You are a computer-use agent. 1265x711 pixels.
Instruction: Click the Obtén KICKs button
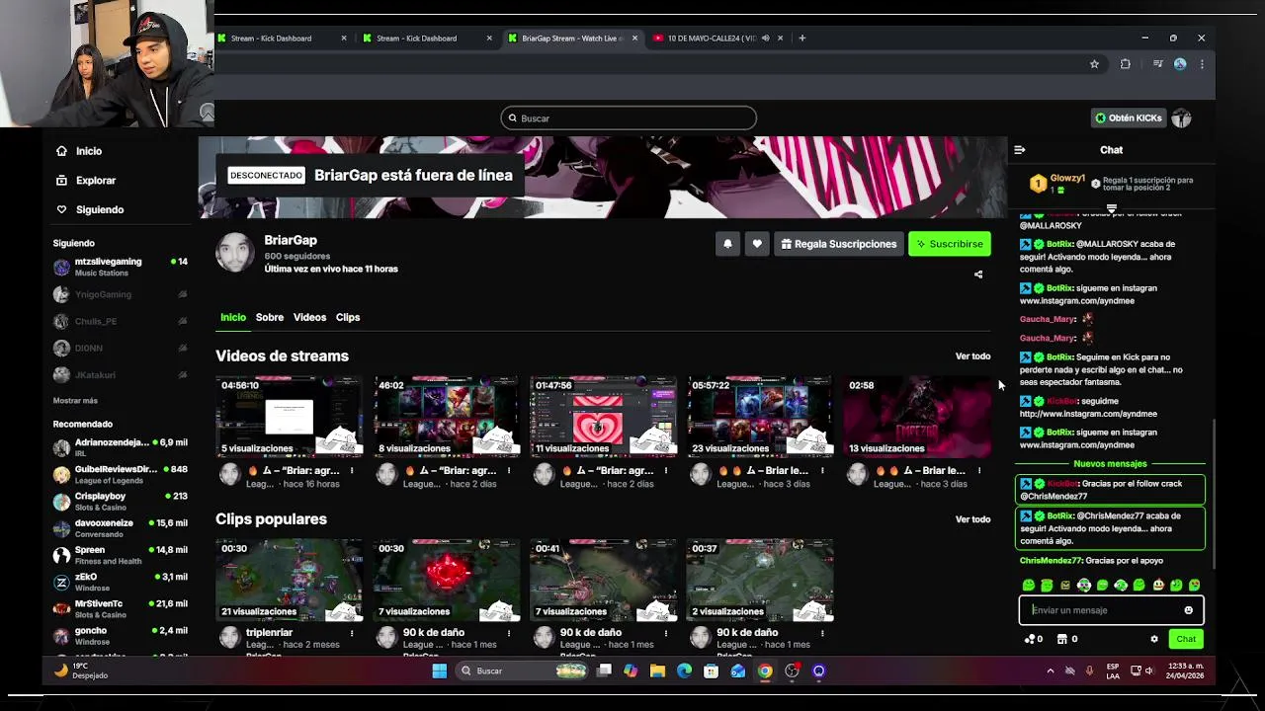1129,118
